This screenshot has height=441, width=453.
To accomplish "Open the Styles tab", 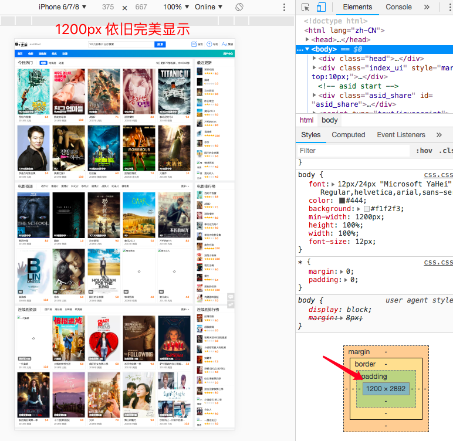I will (311, 135).
